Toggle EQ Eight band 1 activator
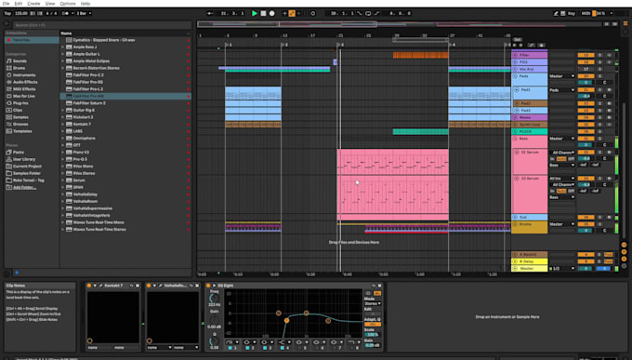 (230, 348)
